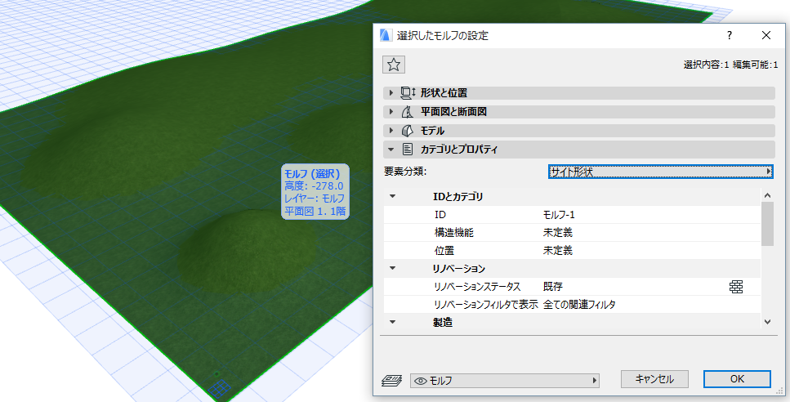Collapse the IDとカテゴリ group
This screenshot has height=402, width=790.
pyautogui.click(x=392, y=196)
